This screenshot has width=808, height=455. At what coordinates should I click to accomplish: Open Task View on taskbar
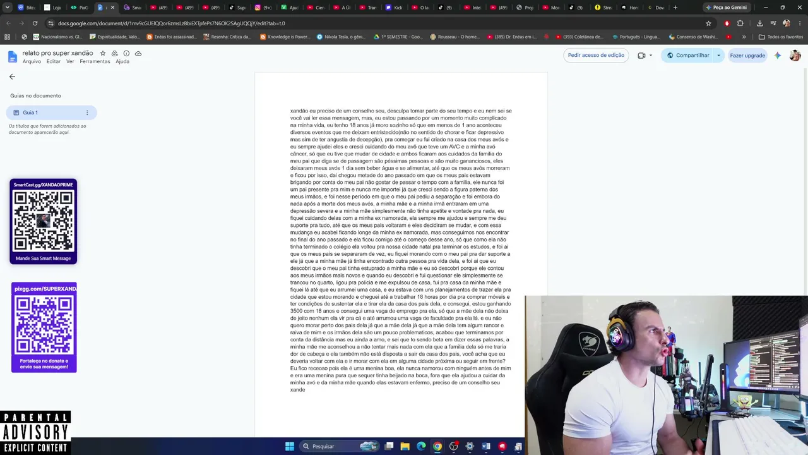[389, 446]
